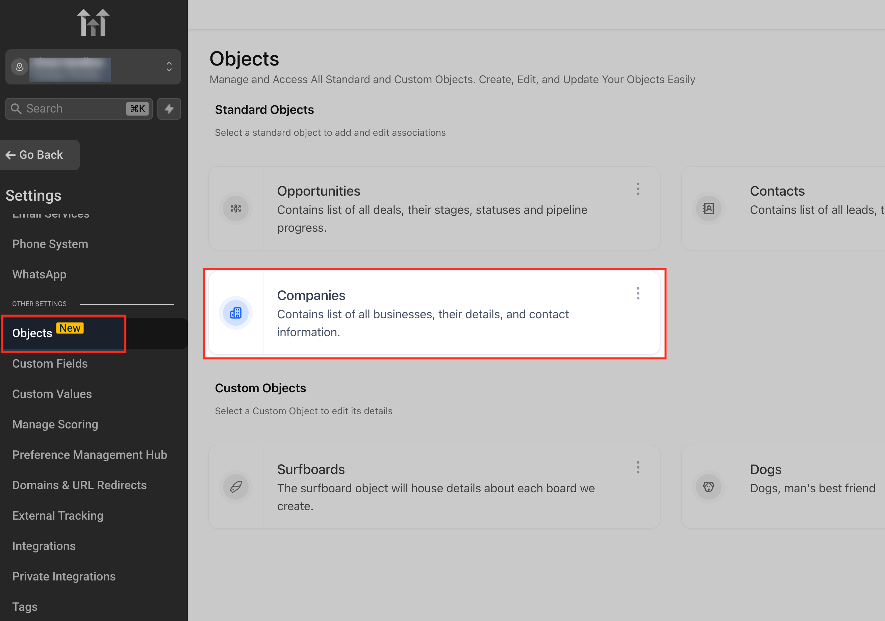The width and height of the screenshot is (885, 621).
Task: Click the Surfboards object icon
Action: pos(235,487)
